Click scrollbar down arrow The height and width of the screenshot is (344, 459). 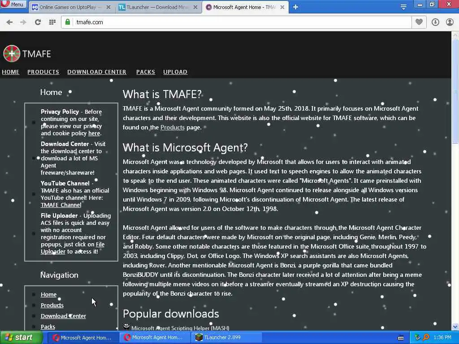click(x=455, y=327)
